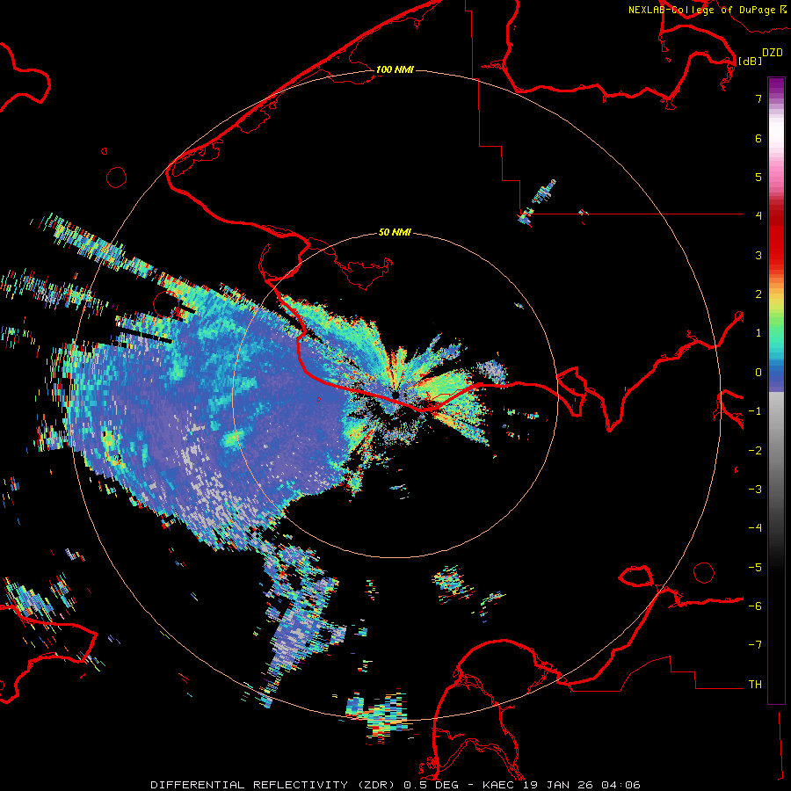Click the -3 value on color scale
Image resolution: width=791 pixels, height=791 pixels.
[x=755, y=490]
